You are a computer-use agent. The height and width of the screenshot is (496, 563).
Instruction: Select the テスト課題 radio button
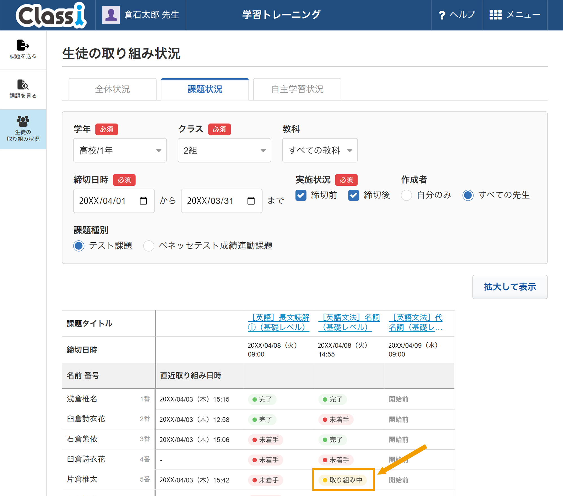(x=79, y=246)
